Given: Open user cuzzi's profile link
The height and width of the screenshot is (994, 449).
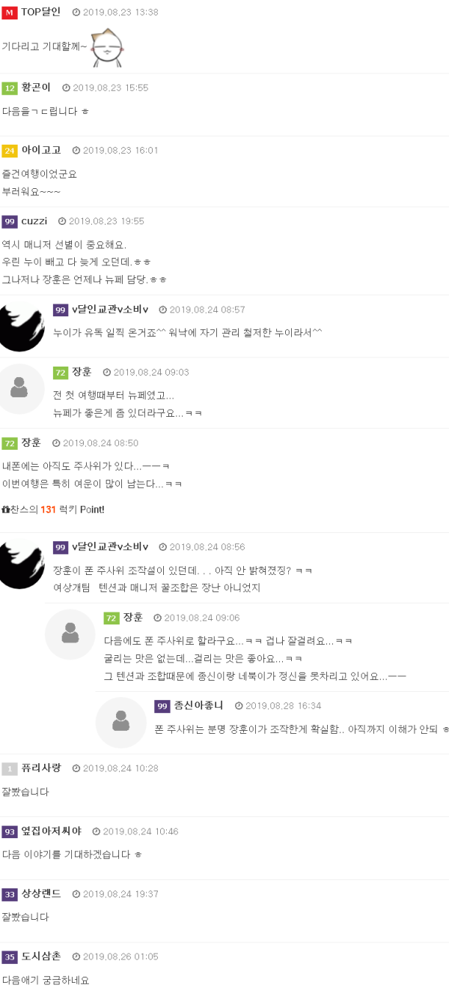Looking at the screenshot, I should [34, 221].
